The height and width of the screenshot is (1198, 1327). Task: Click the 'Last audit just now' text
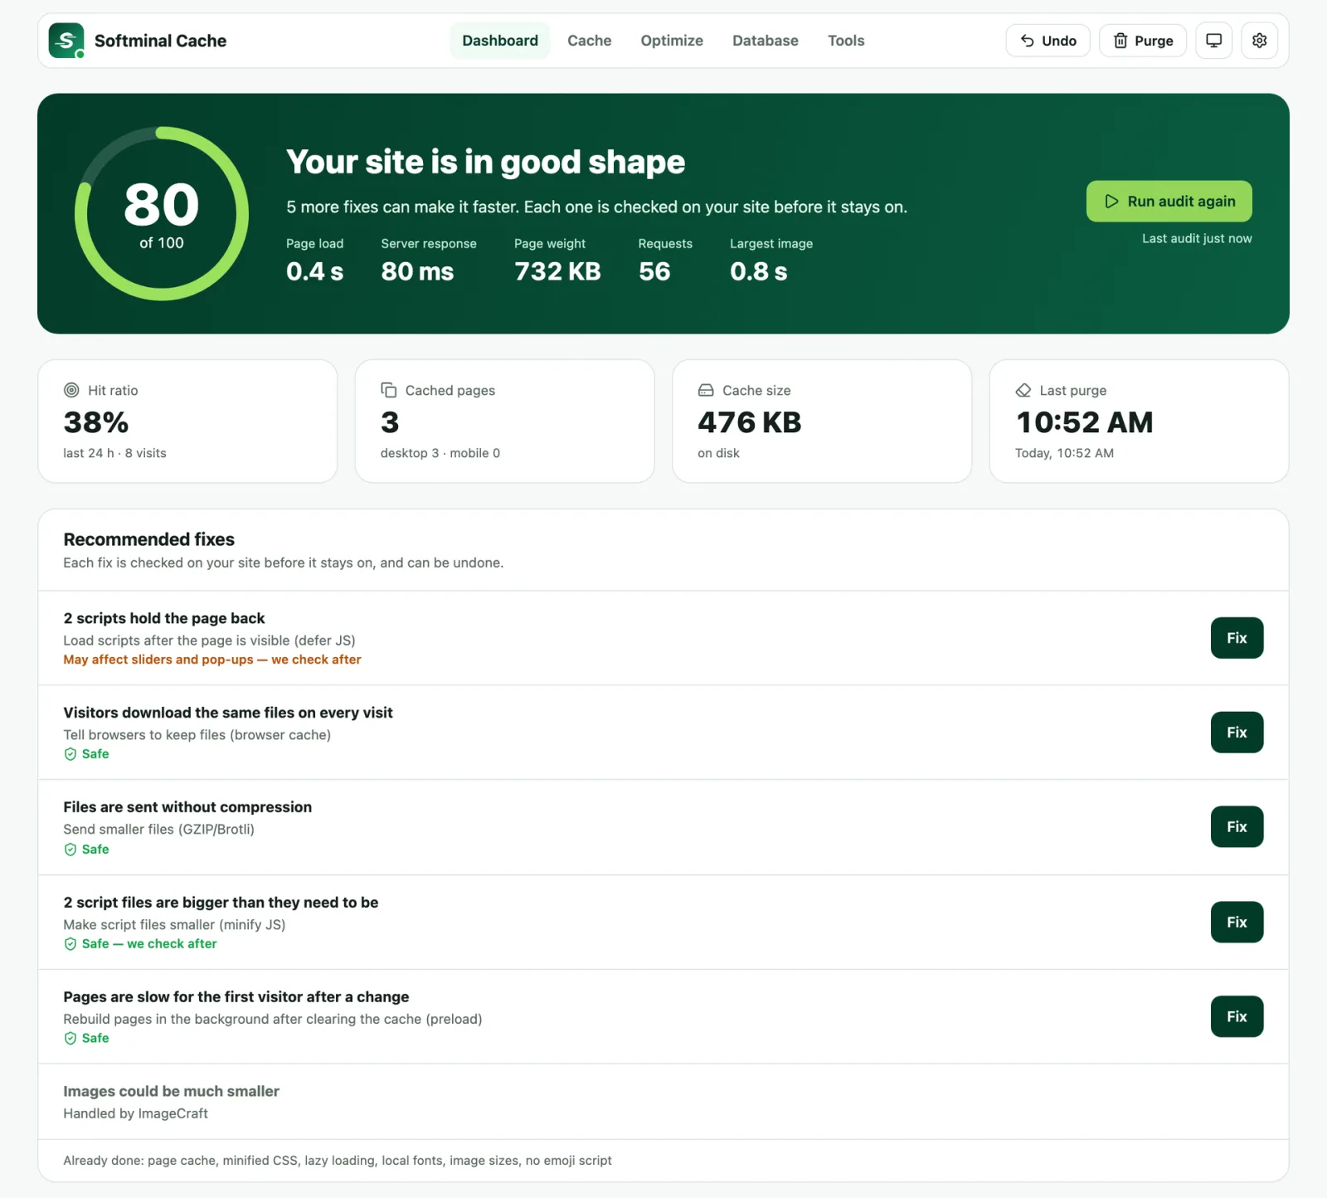(x=1197, y=239)
